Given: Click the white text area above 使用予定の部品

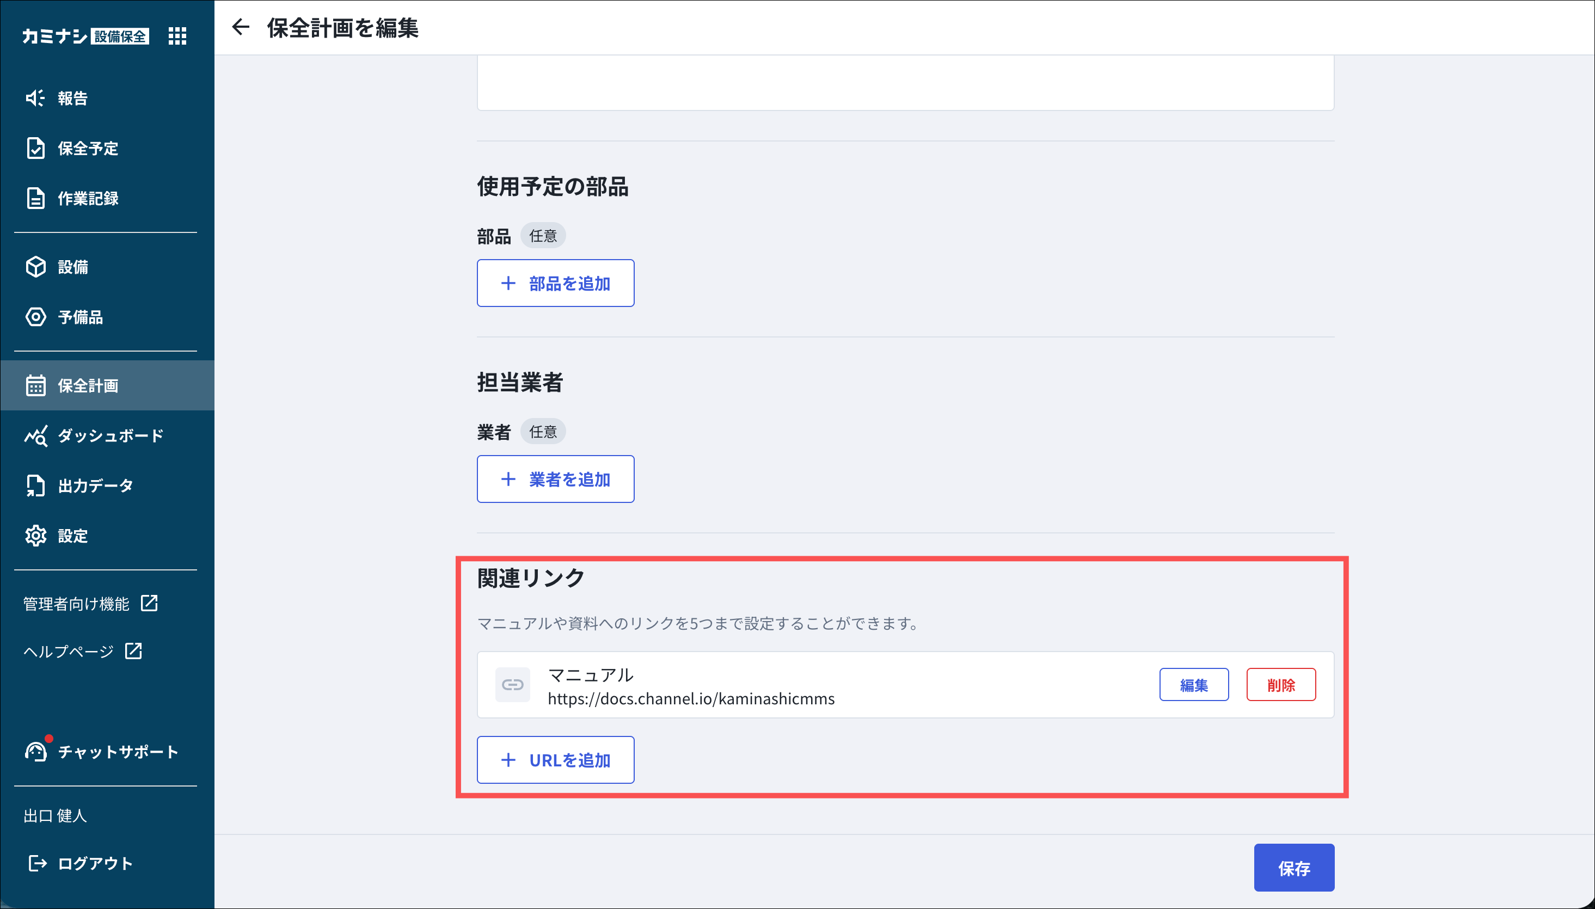Looking at the screenshot, I should tap(905, 82).
